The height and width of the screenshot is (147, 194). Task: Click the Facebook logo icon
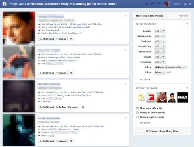(x=5, y=4)
